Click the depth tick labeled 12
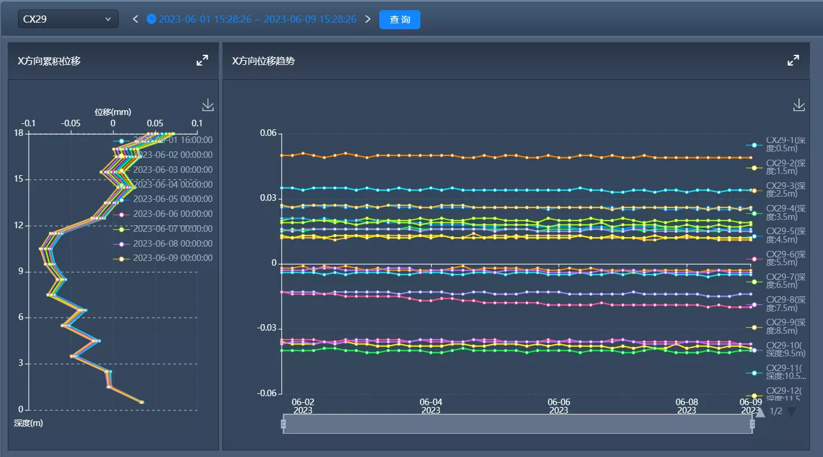The width and height of the screenshot is (823, 457). (x=18, y=225)
